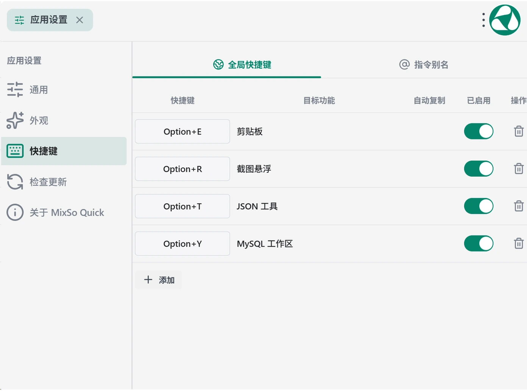This screenshot has height=391, width=527.
Task: Click the 通用 sliders icon in sidebar
Action: point(15,90)
